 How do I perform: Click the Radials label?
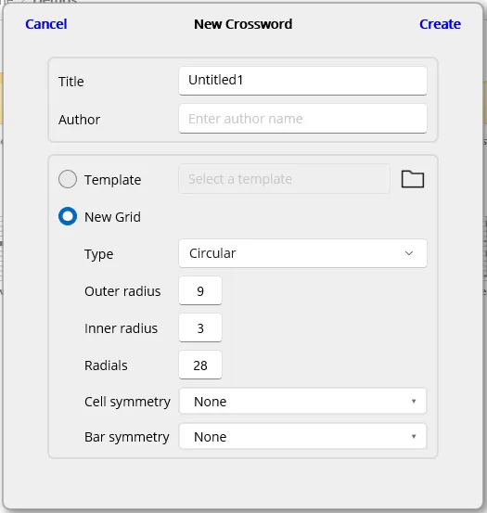click(106, 366)
